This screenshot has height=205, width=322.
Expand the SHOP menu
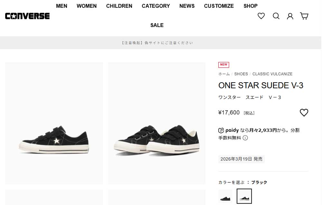[x=251, y=6]
